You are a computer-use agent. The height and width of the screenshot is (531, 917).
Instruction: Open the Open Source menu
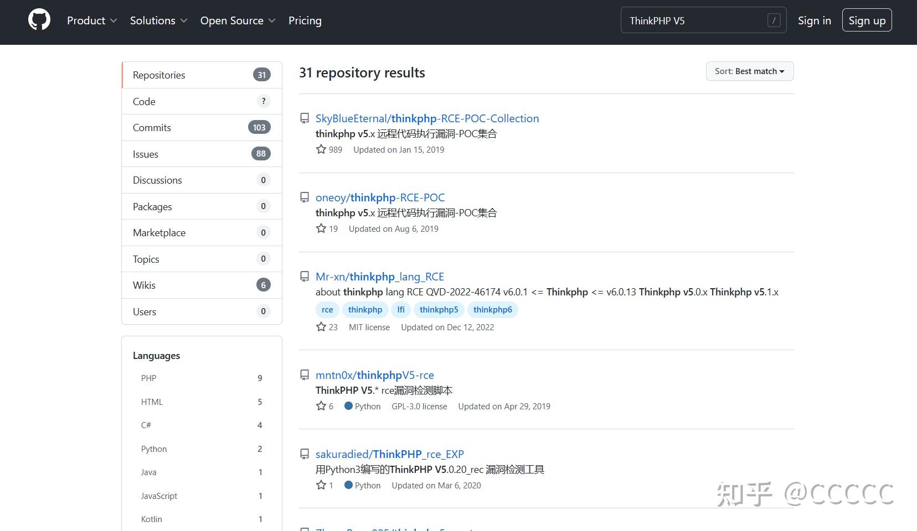(x=238, y=20)
